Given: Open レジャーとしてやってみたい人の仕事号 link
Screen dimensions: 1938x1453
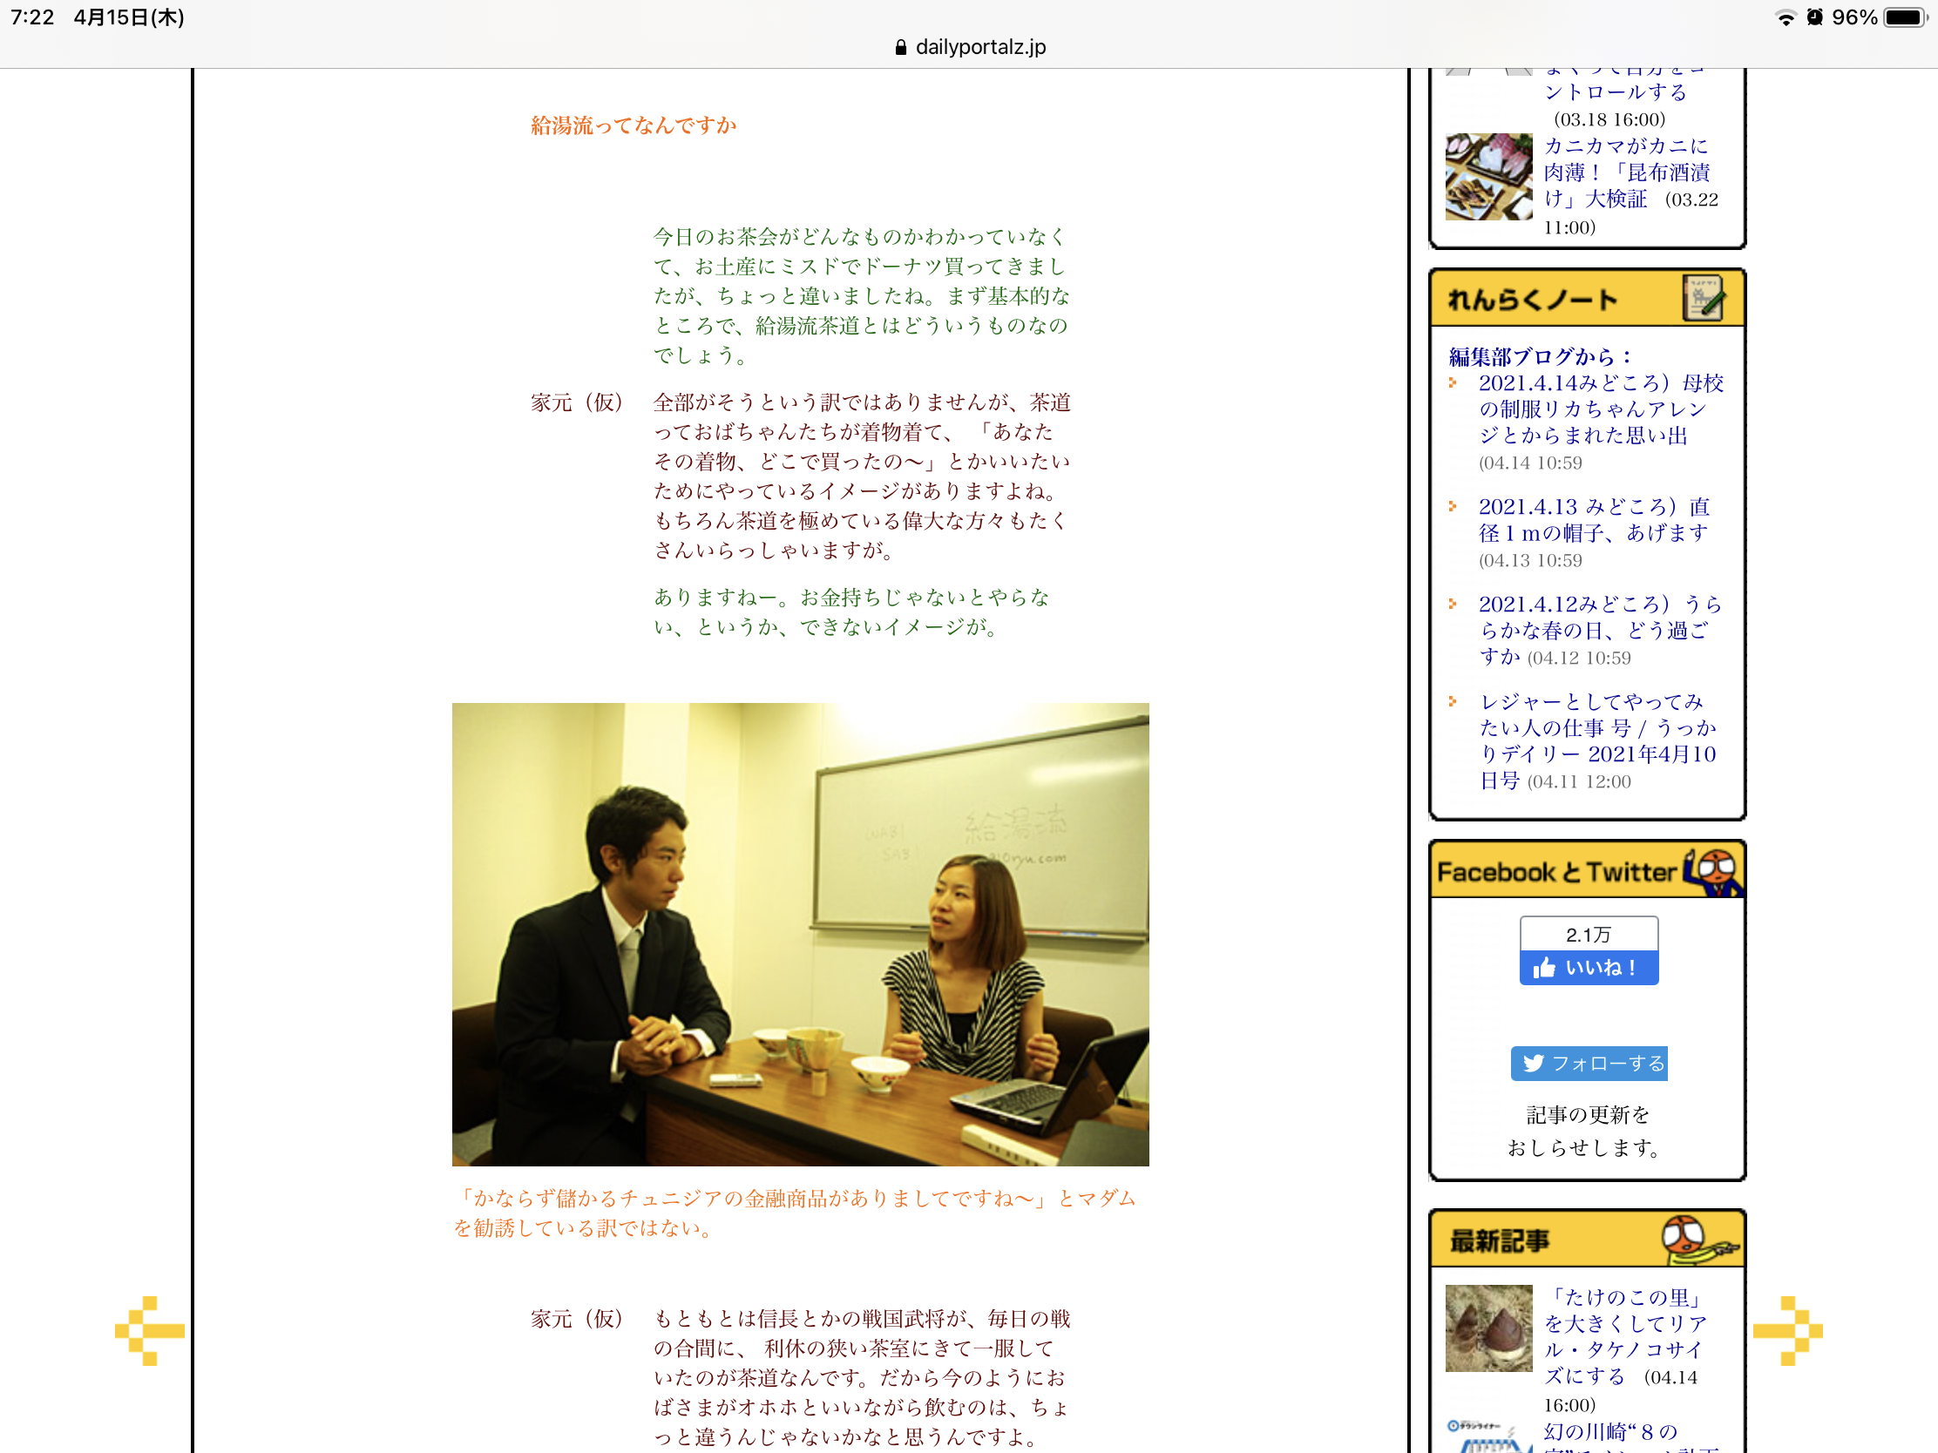Looking at the screenshot, I should coord(1597,741).
